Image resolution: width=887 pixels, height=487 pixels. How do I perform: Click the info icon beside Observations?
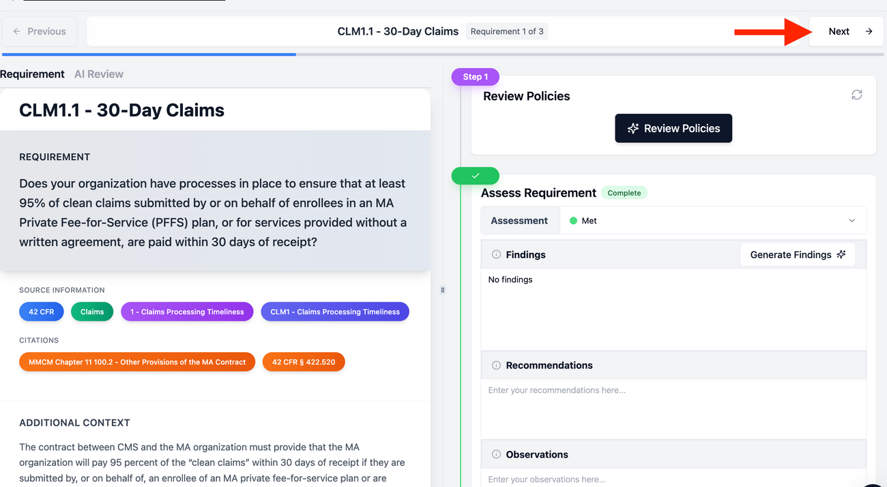click(496, 454)
